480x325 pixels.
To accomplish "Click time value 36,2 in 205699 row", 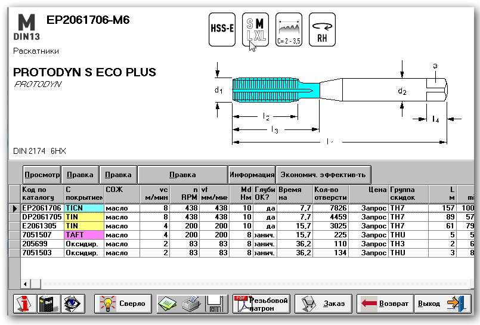I will click(x=295, y=244).
